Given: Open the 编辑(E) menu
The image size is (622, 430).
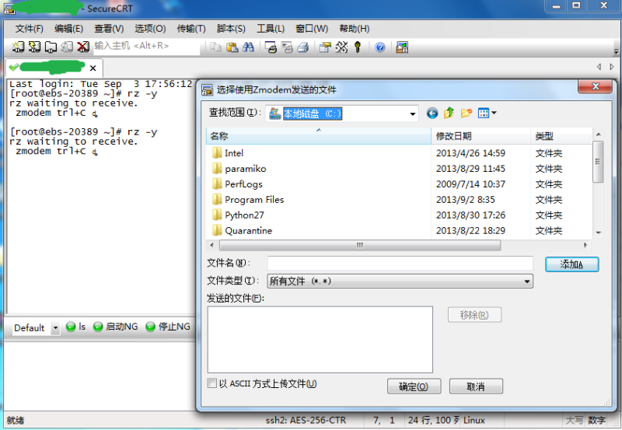Looking at the screenshot, I should pyautogui.click(x=68, y=29).
